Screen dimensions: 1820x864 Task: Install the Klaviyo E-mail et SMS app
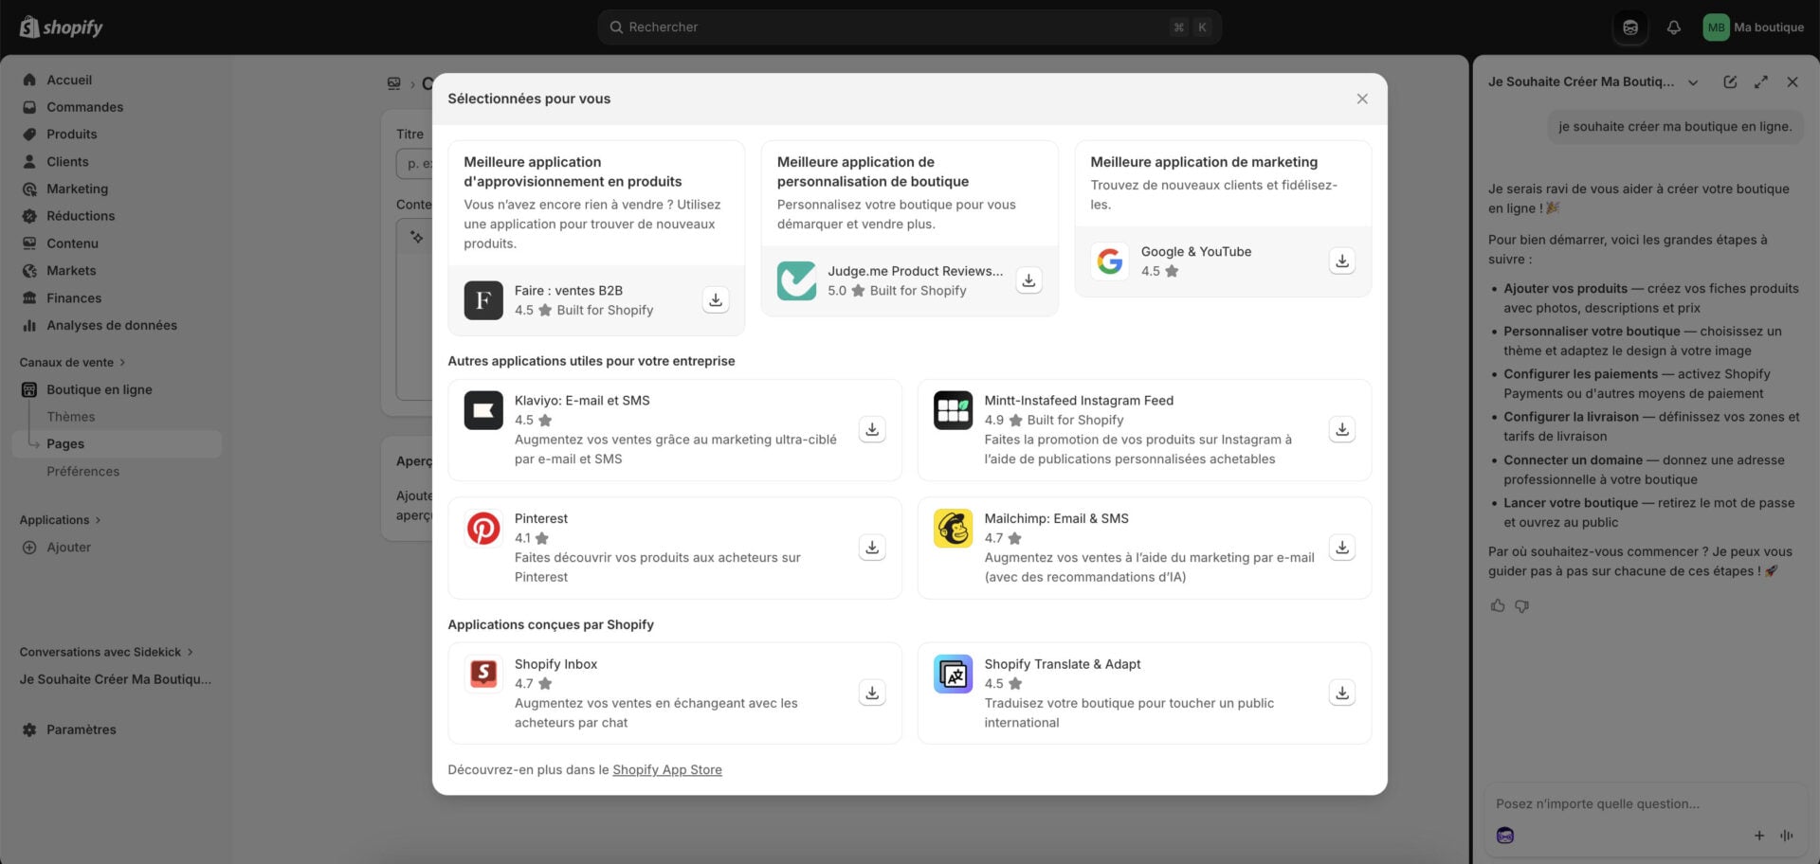coord(871,429)
